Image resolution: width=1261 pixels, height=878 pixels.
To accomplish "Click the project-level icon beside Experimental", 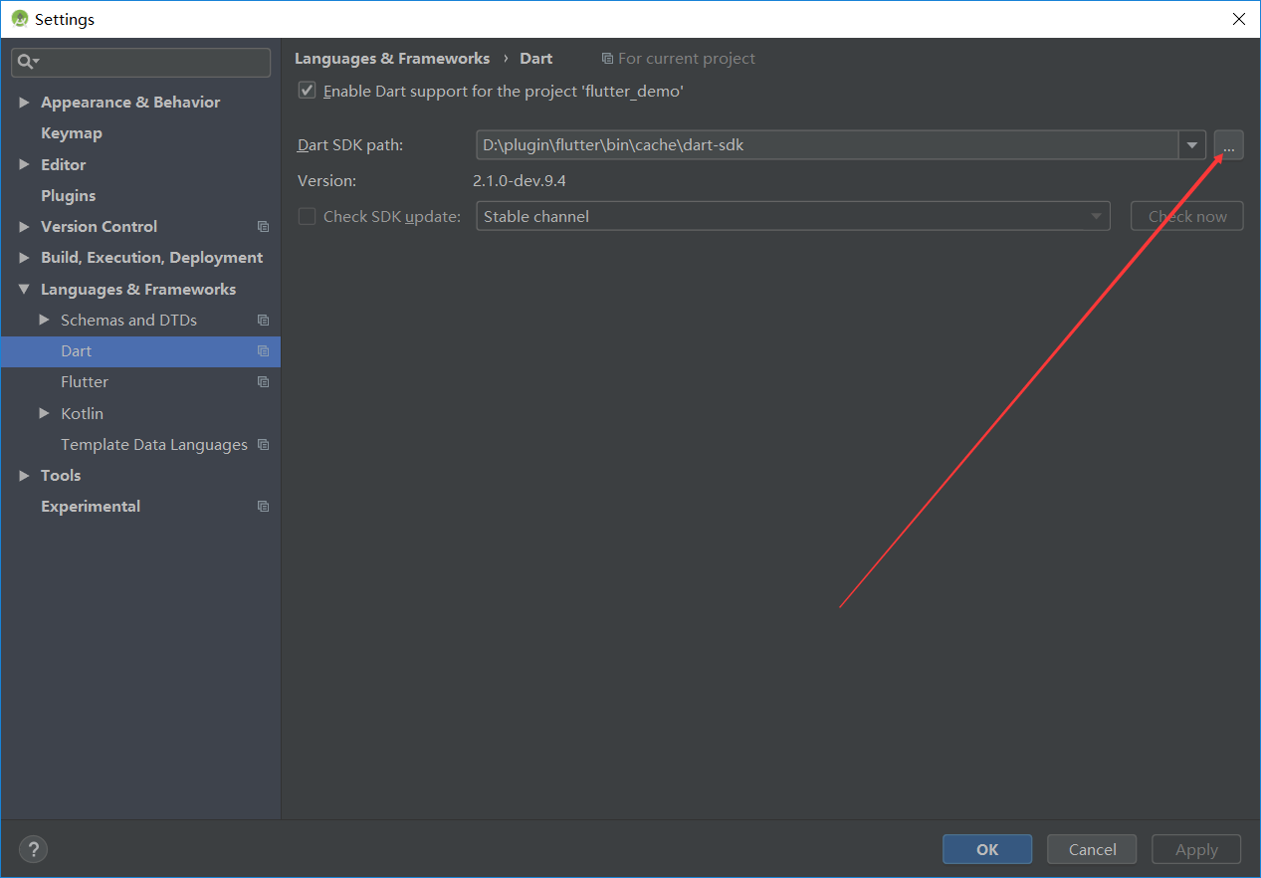I will [263, 507].
